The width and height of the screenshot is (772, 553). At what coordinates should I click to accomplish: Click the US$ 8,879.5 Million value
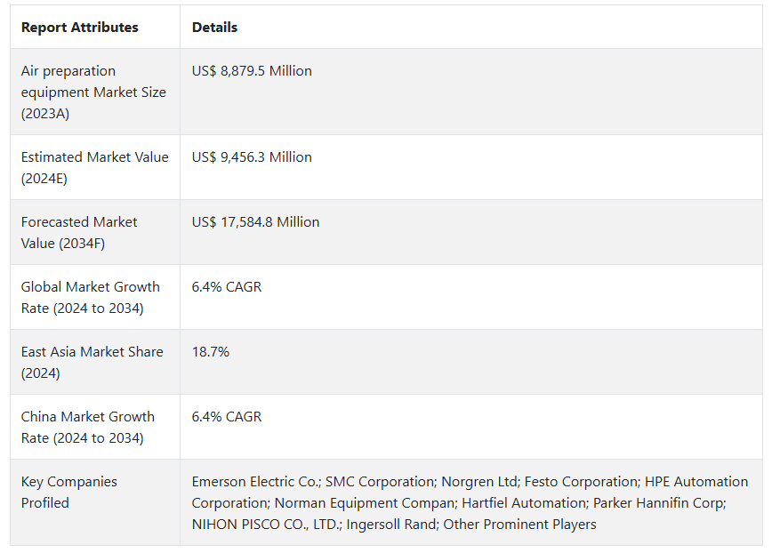point(252,71)
